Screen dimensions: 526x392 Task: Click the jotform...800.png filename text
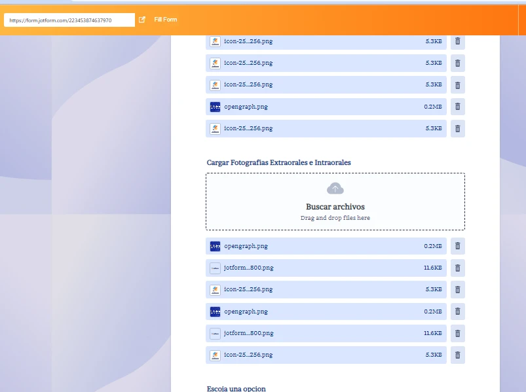(248, 268)
